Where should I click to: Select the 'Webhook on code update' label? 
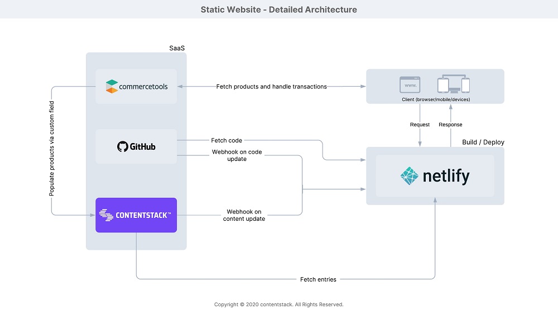click(x=237, y=155)
